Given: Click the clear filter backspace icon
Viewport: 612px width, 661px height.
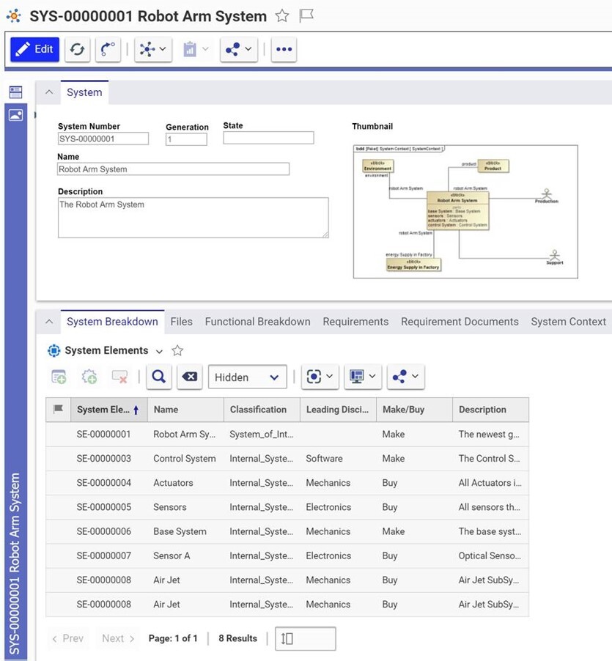Looking at the screenshot, I should click(189, 377).
